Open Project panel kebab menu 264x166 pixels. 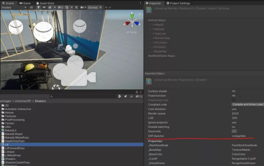click(x=140, y=92)
